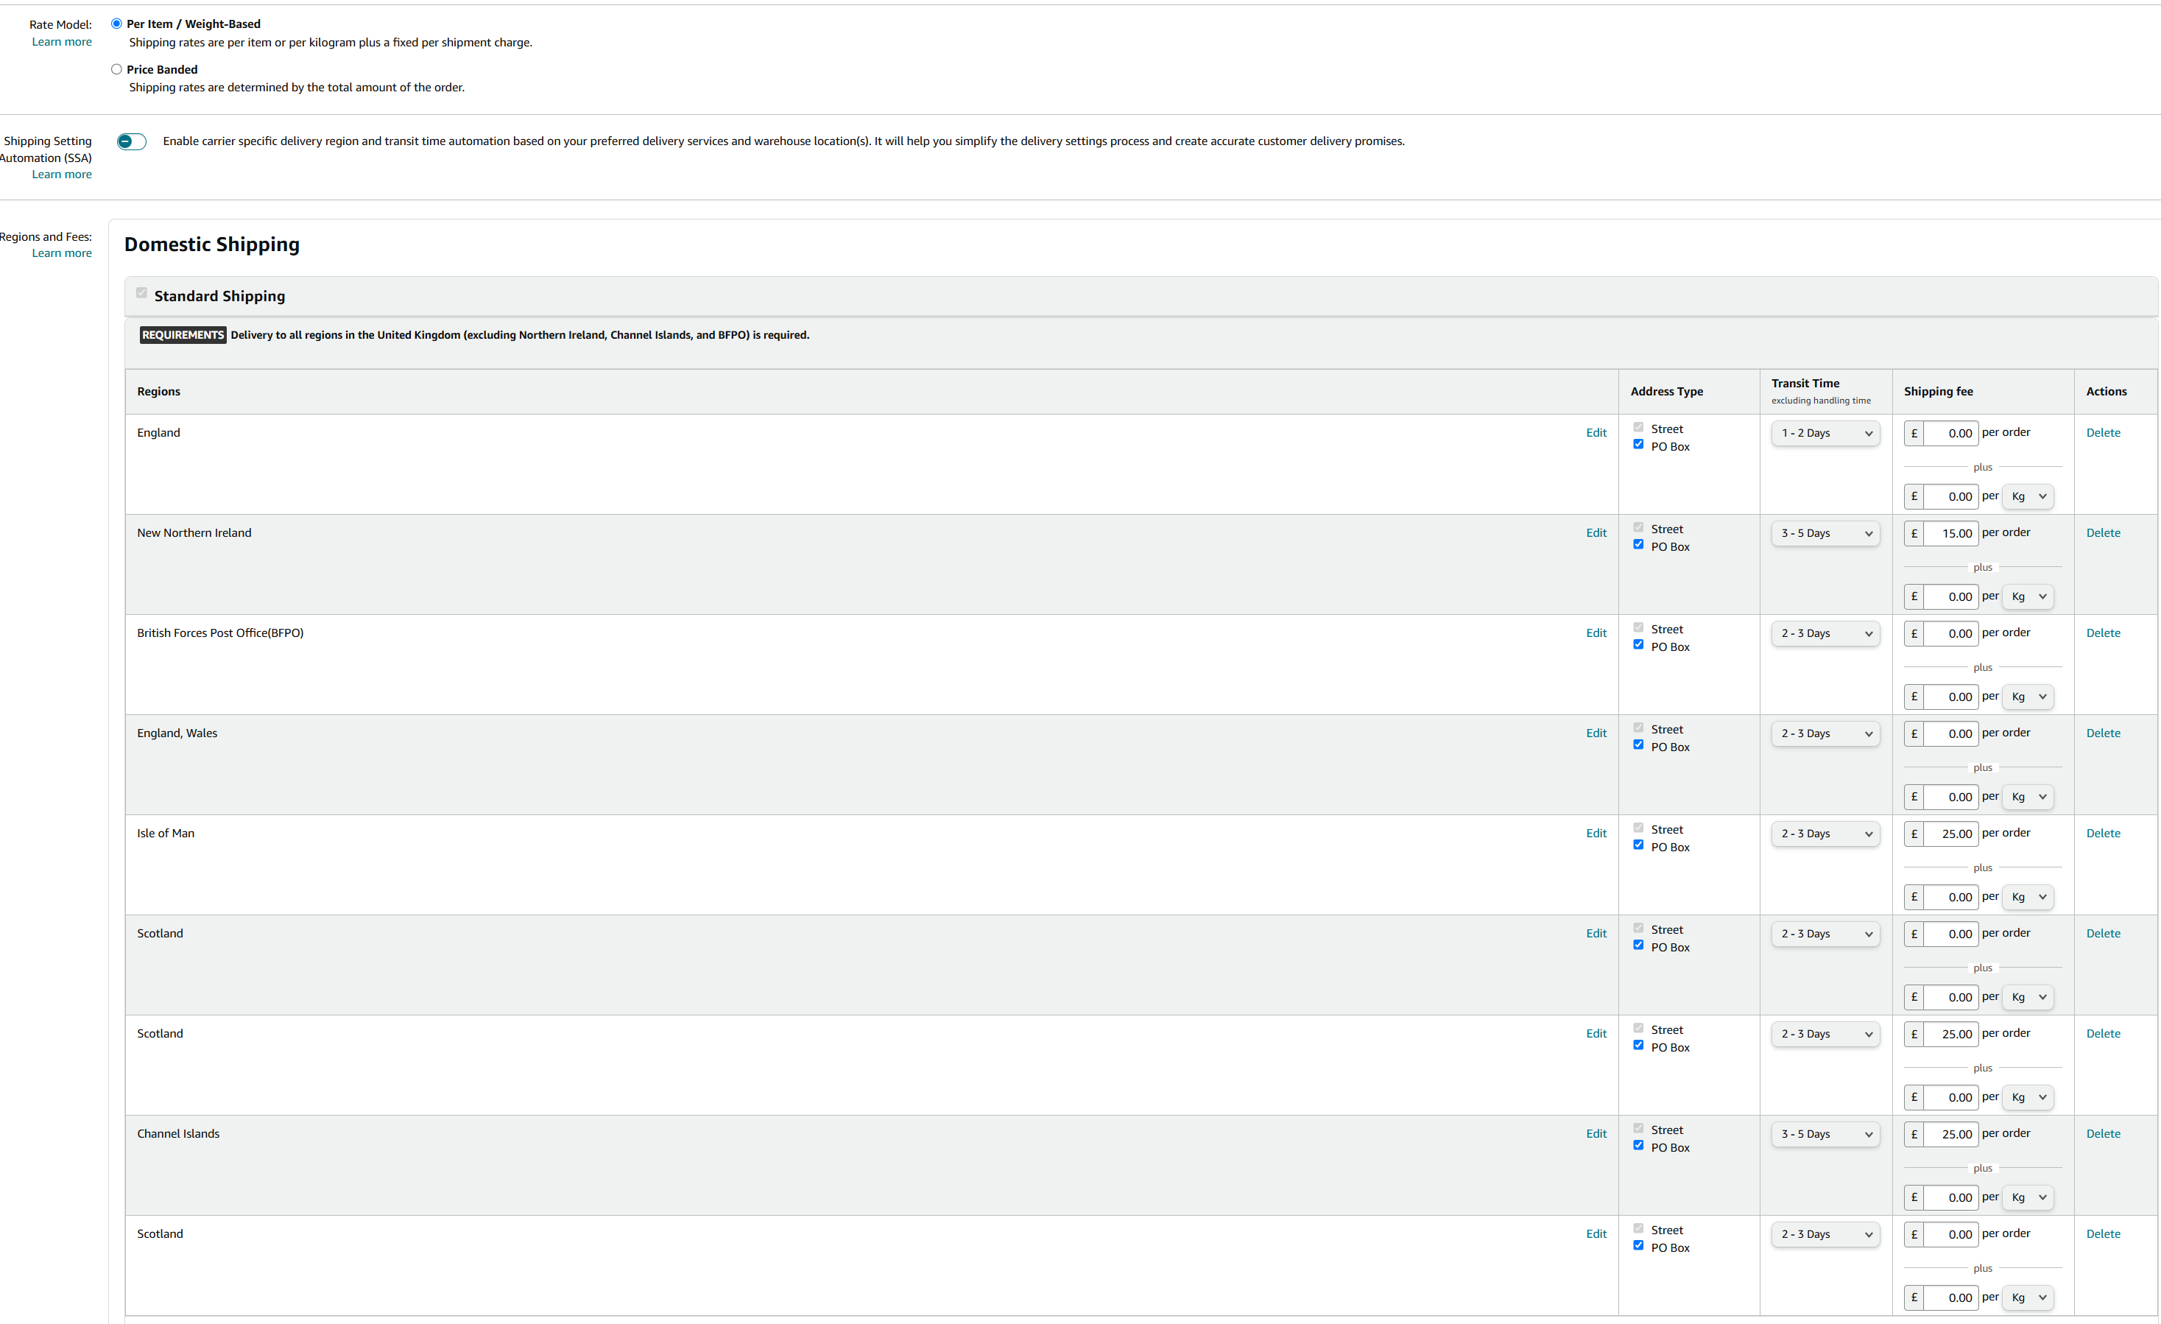The image size is (2161, 1324).
Task: Click New Northern Ireland 15.00 per order field
Action: 1950,533
